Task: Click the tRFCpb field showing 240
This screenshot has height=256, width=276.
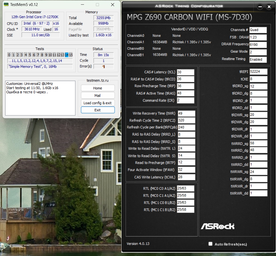Action: (186, 127)
